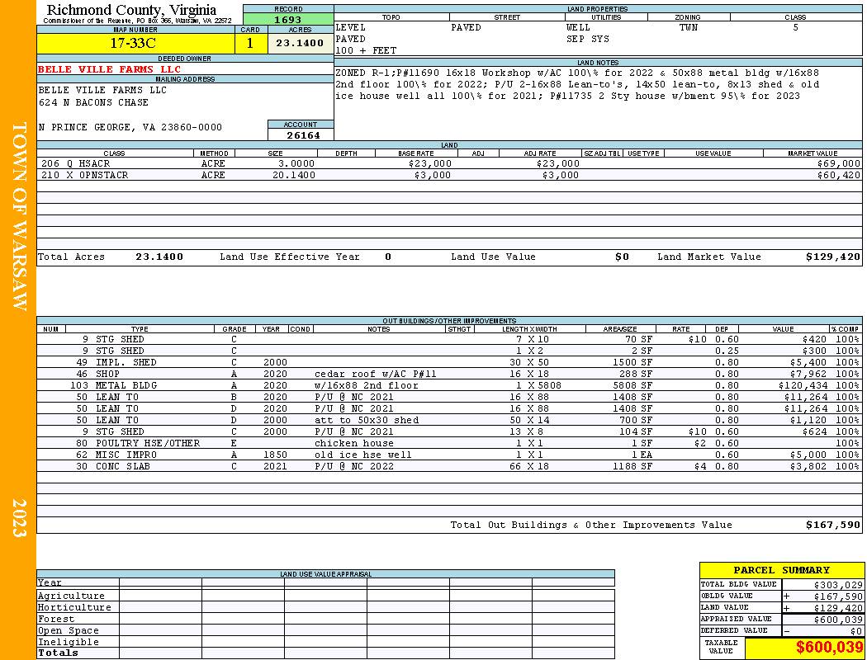Select zoning value TWN

689,27
